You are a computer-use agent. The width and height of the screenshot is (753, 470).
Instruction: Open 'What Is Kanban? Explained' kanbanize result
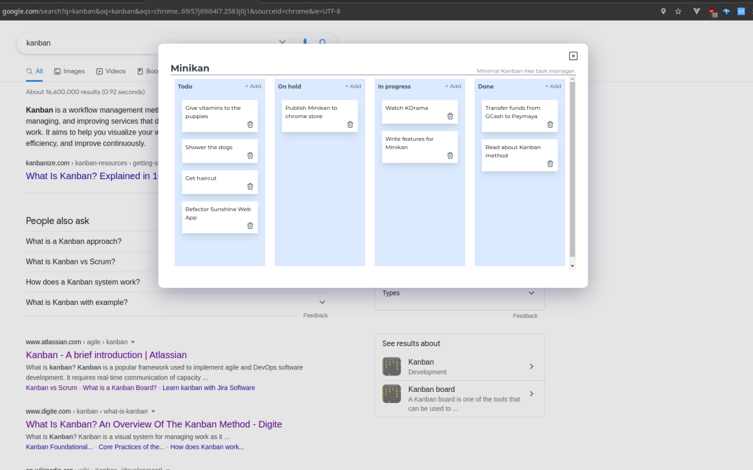92,176
